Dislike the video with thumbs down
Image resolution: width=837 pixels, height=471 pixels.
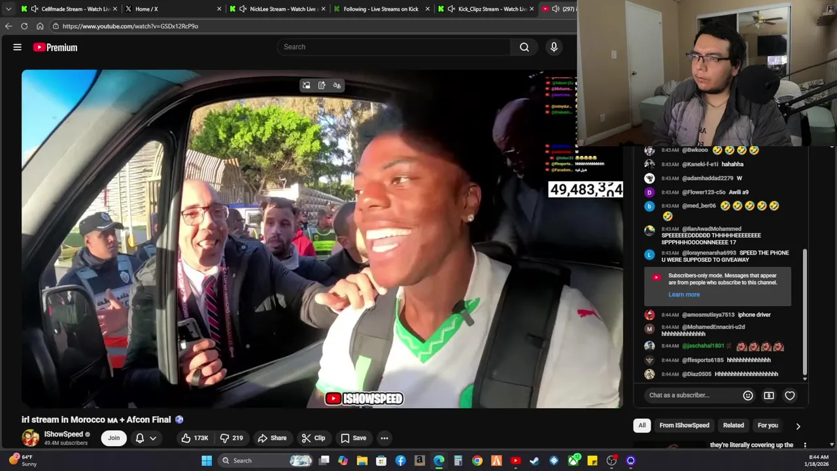(231, 438)
